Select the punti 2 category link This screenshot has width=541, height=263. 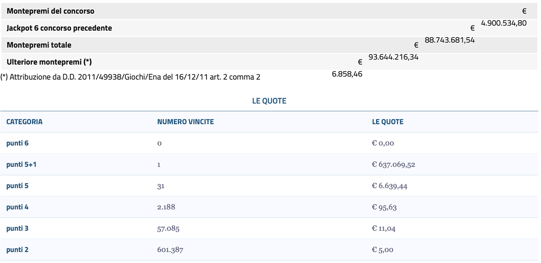17,249
